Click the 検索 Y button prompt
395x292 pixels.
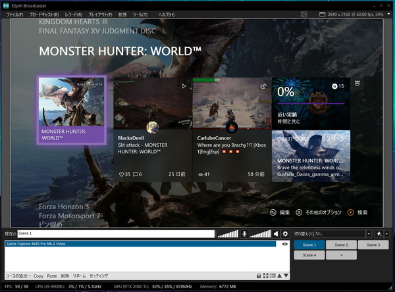[x=357, y=212]
